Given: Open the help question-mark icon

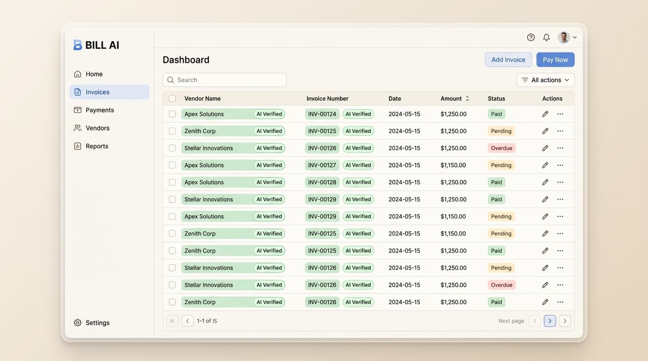Looking at the screenshot, I should 531,37.
